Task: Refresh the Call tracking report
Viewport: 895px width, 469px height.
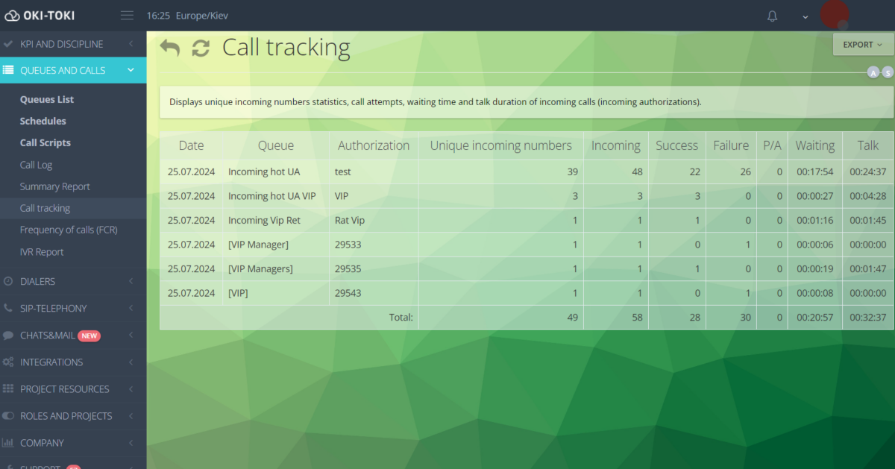Action: 200,47
